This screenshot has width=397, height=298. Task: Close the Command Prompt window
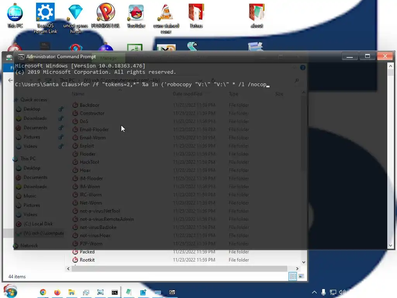[x=385, y=56]
